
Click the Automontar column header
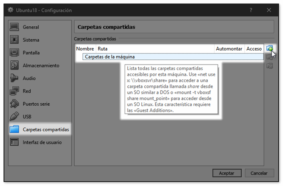229,48
